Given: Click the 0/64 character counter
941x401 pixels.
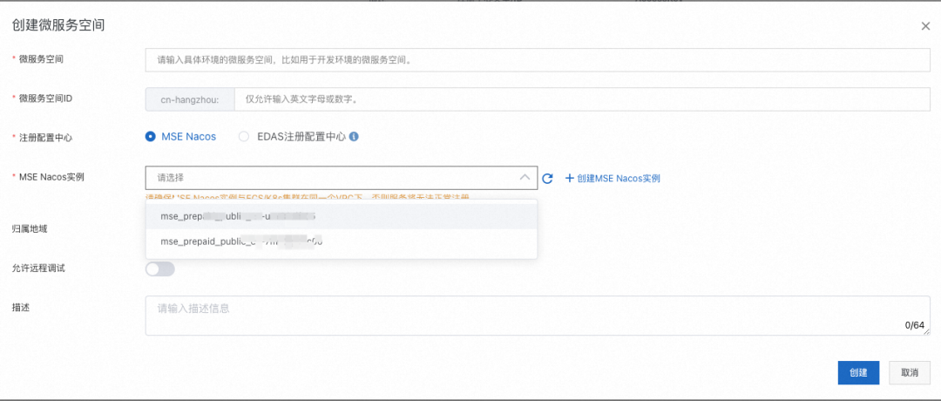Looking at the screenshot, I should click(915, 325).
